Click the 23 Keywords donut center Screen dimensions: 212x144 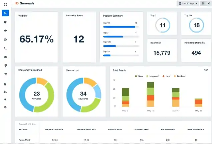click(37, 95)
